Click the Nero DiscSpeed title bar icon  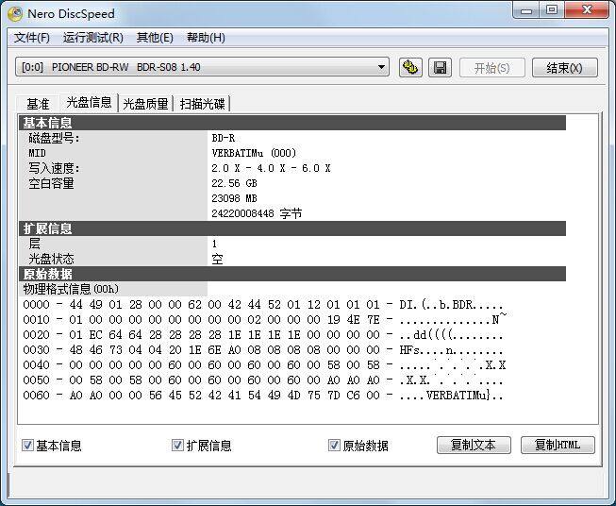pyautogui.click(x=15, y=14)
